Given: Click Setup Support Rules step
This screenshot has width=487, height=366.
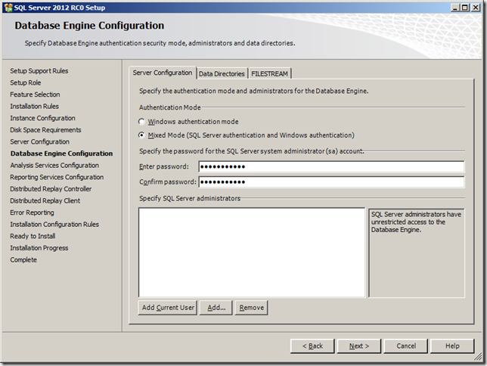Looking at the screenshot, I should tap(39, 71).
